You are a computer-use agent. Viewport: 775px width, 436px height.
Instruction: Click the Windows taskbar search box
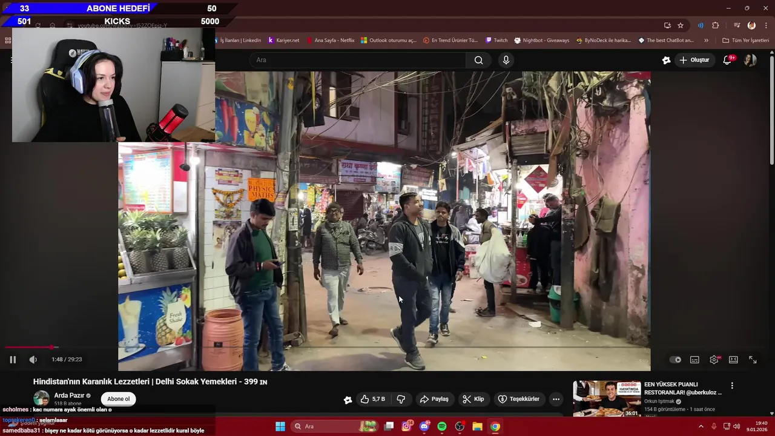tap(335, 426)
